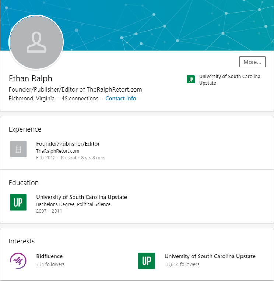This screenshot has width=274, height=281.
Task: Click the TheRalphRetort.com company placeholder icon
Action: coord(18,149)
